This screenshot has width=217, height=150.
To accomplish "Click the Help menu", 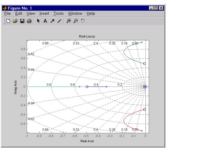I will [91, 14].
